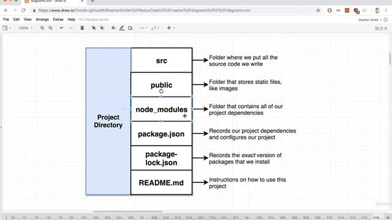Undo the last change
Screen dimensions: 392x220
pyautogui.click(x=62, y=28)
